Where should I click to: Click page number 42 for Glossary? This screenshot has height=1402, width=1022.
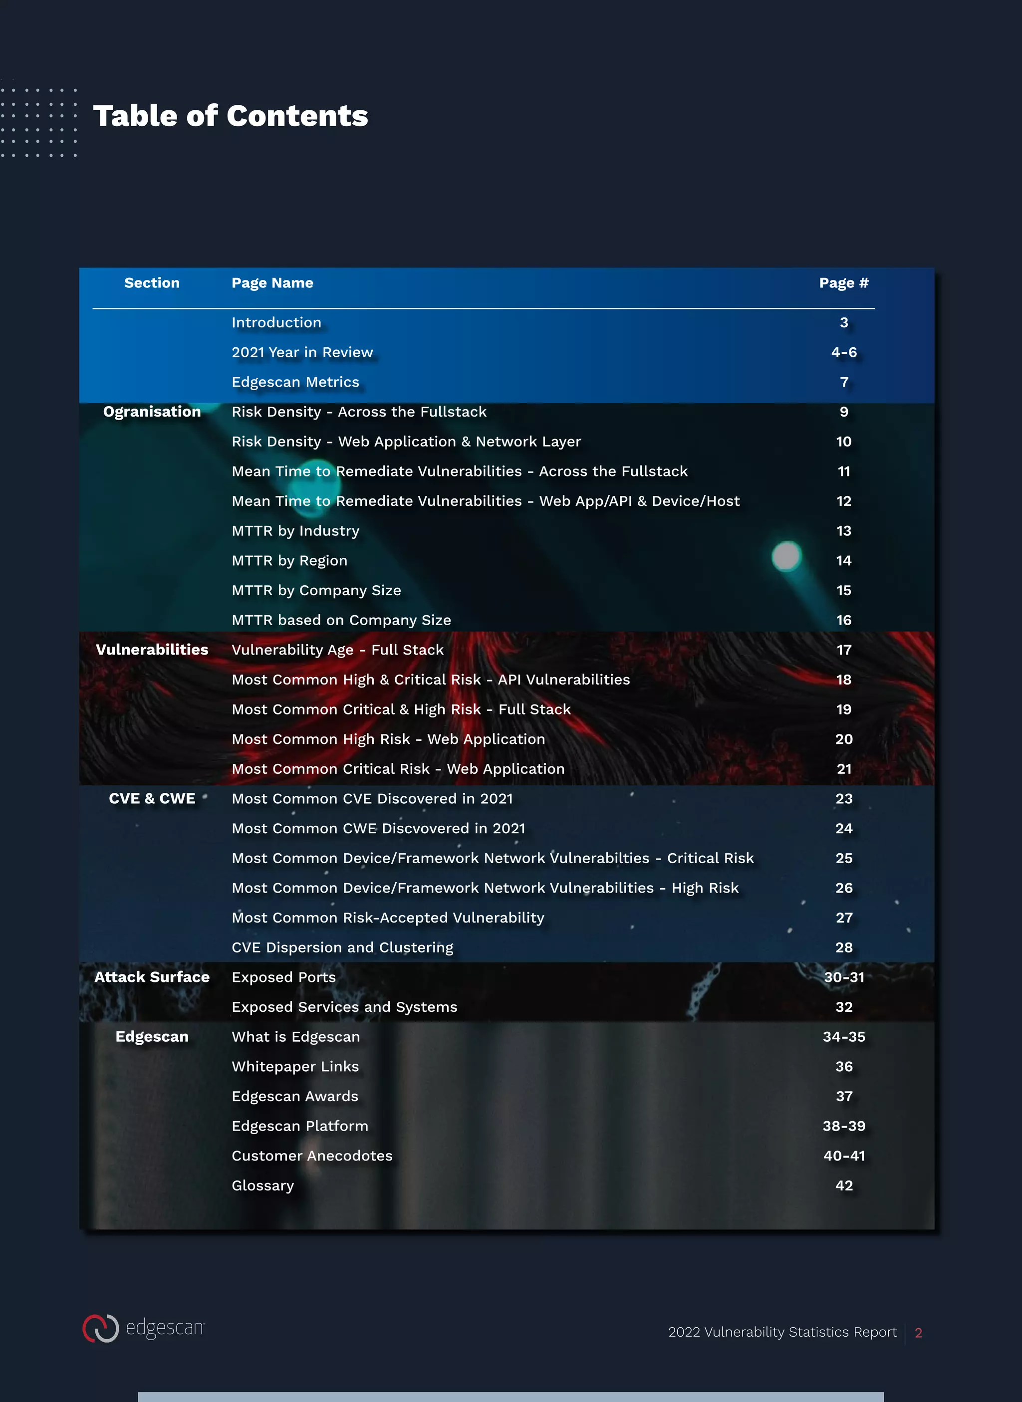[x=843, y=1185]
